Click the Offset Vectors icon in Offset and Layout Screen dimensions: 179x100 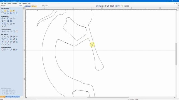point(3,49)
